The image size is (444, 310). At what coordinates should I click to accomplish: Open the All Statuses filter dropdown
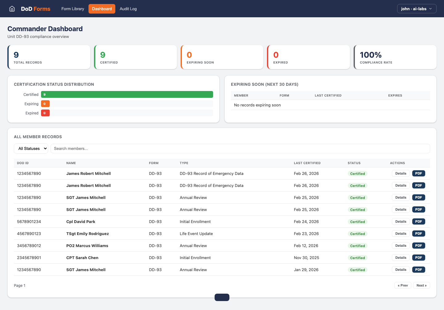pos(31,148)
